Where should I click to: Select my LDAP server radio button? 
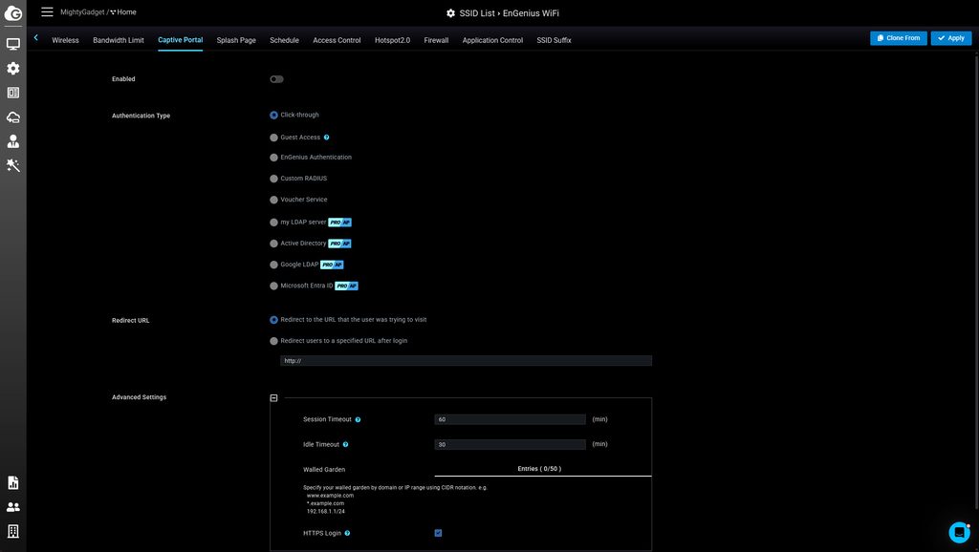click(273, 223)
